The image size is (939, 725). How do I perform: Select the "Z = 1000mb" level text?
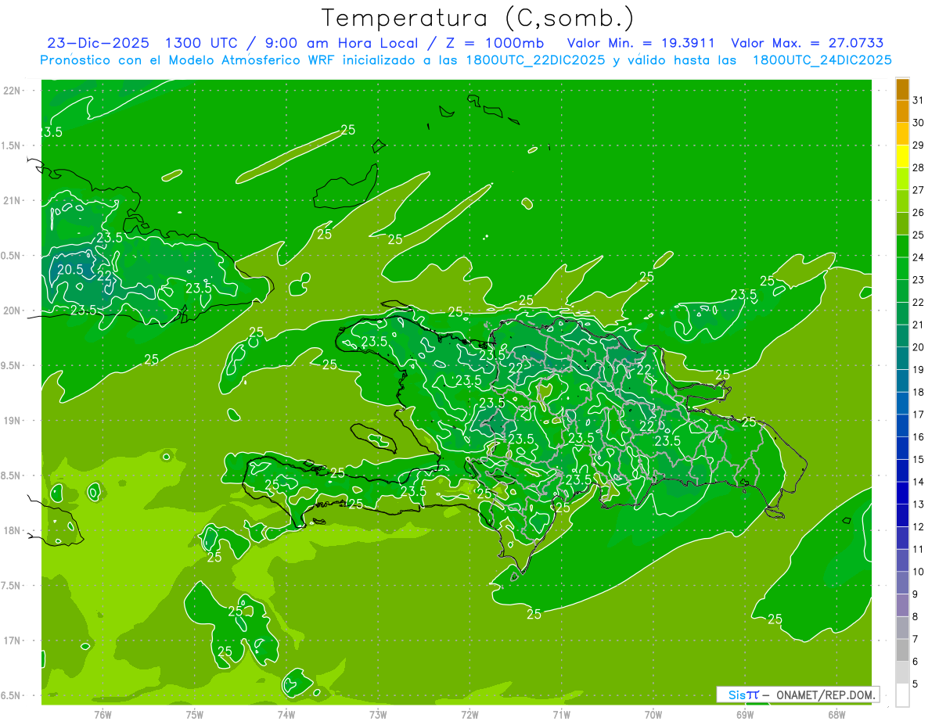tap(495, 43)
